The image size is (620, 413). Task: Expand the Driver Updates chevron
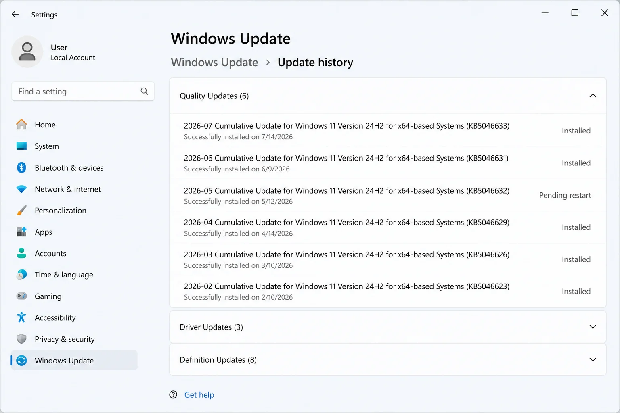coord(593,327)
